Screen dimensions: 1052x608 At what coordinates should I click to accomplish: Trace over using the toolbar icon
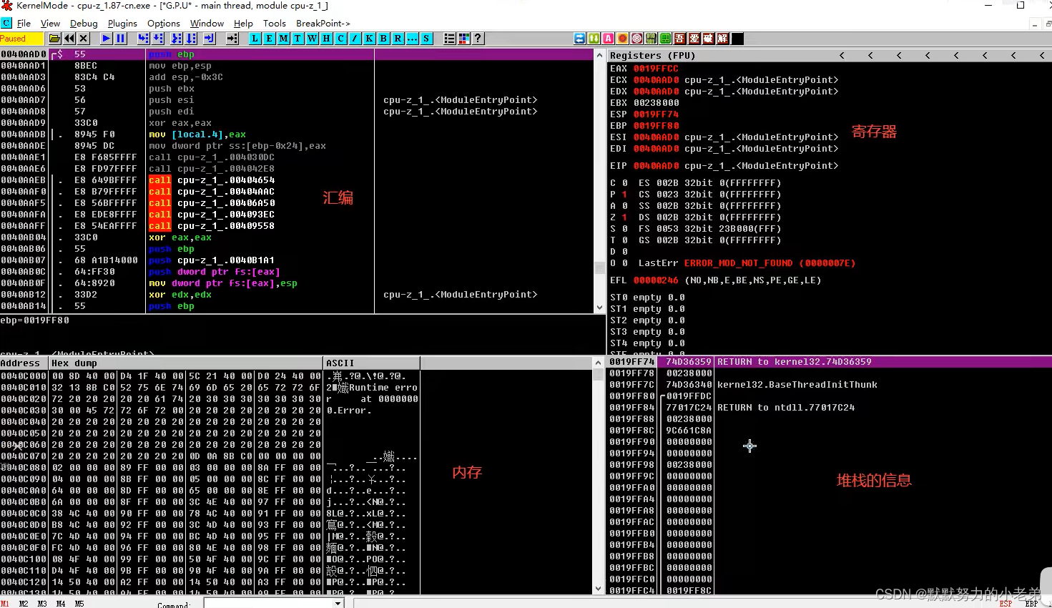coord(191,39)
